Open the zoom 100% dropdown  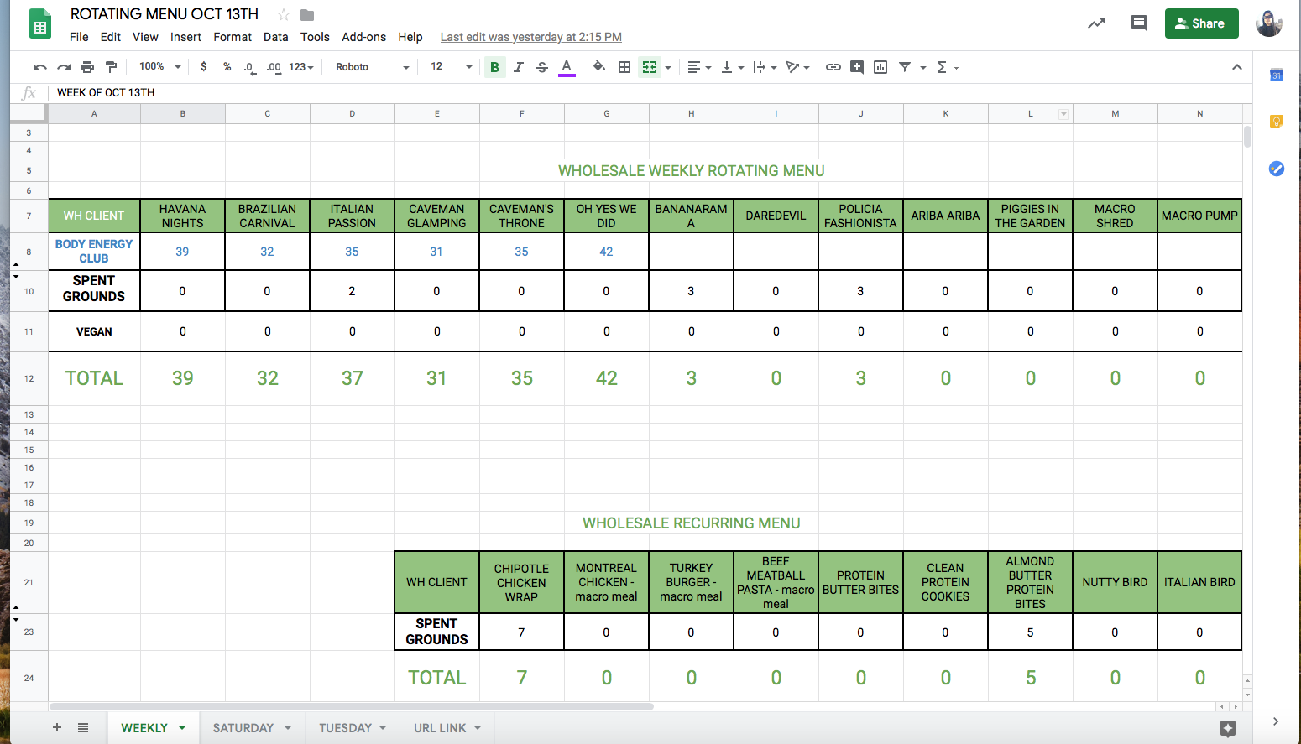click(x=159, y=67)
